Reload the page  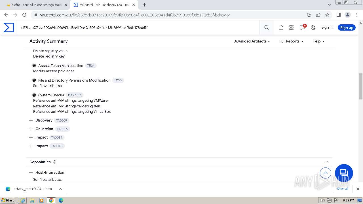tap(24, 15)
